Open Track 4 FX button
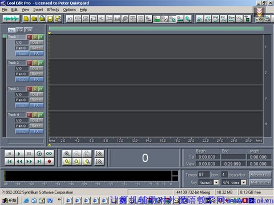 [37, 132]
